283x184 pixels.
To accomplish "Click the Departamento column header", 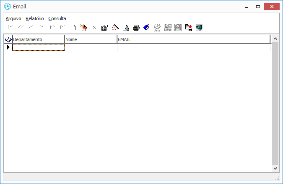I will point(39,39).
